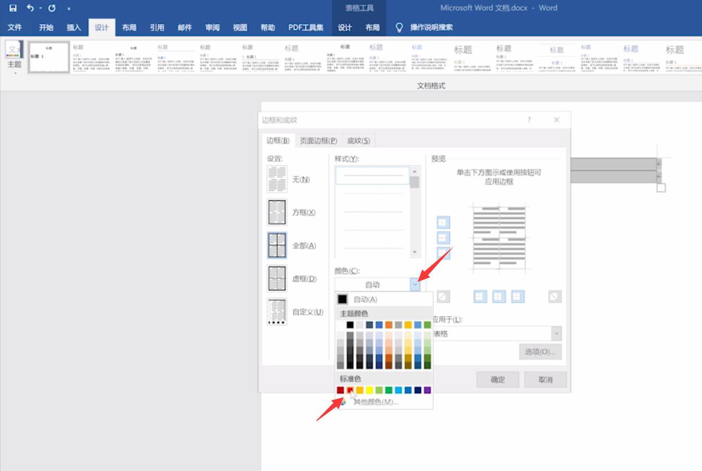
Task: Toggle the inside vertical border preview button
Action: tap(498, 297)
